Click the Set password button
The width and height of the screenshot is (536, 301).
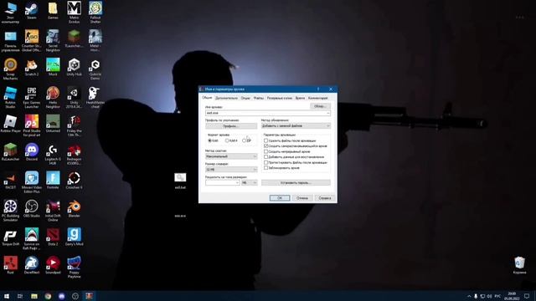(x=296, y=183)
